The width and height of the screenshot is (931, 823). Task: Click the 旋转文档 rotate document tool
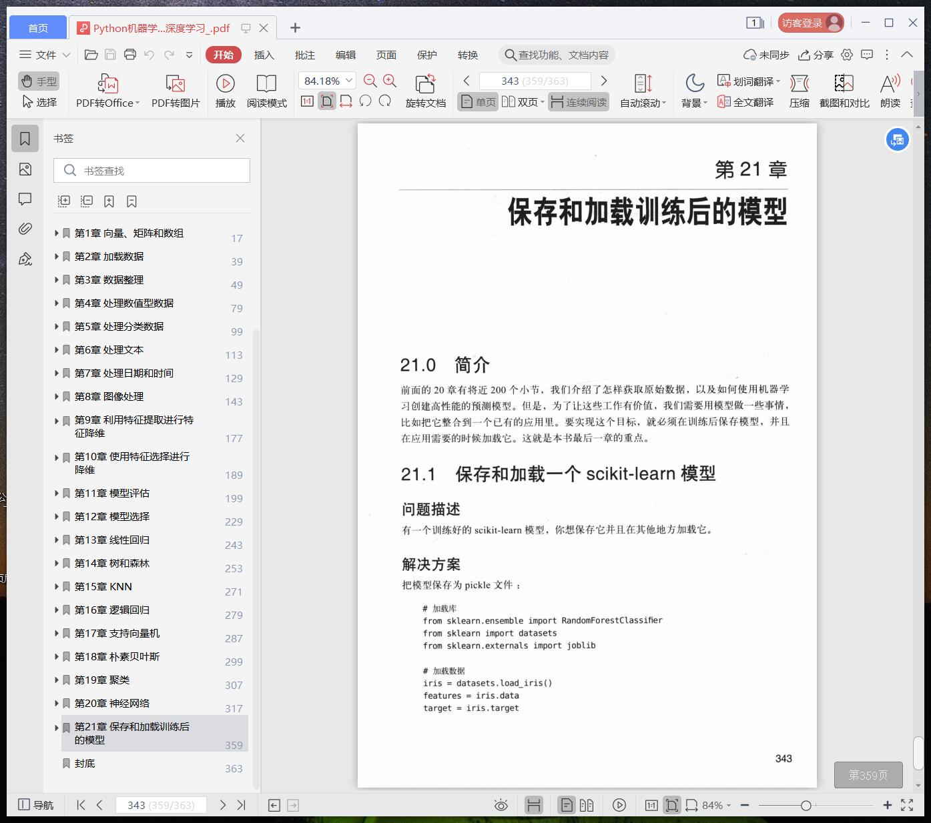pyautogui.click(x=425, y=91)
